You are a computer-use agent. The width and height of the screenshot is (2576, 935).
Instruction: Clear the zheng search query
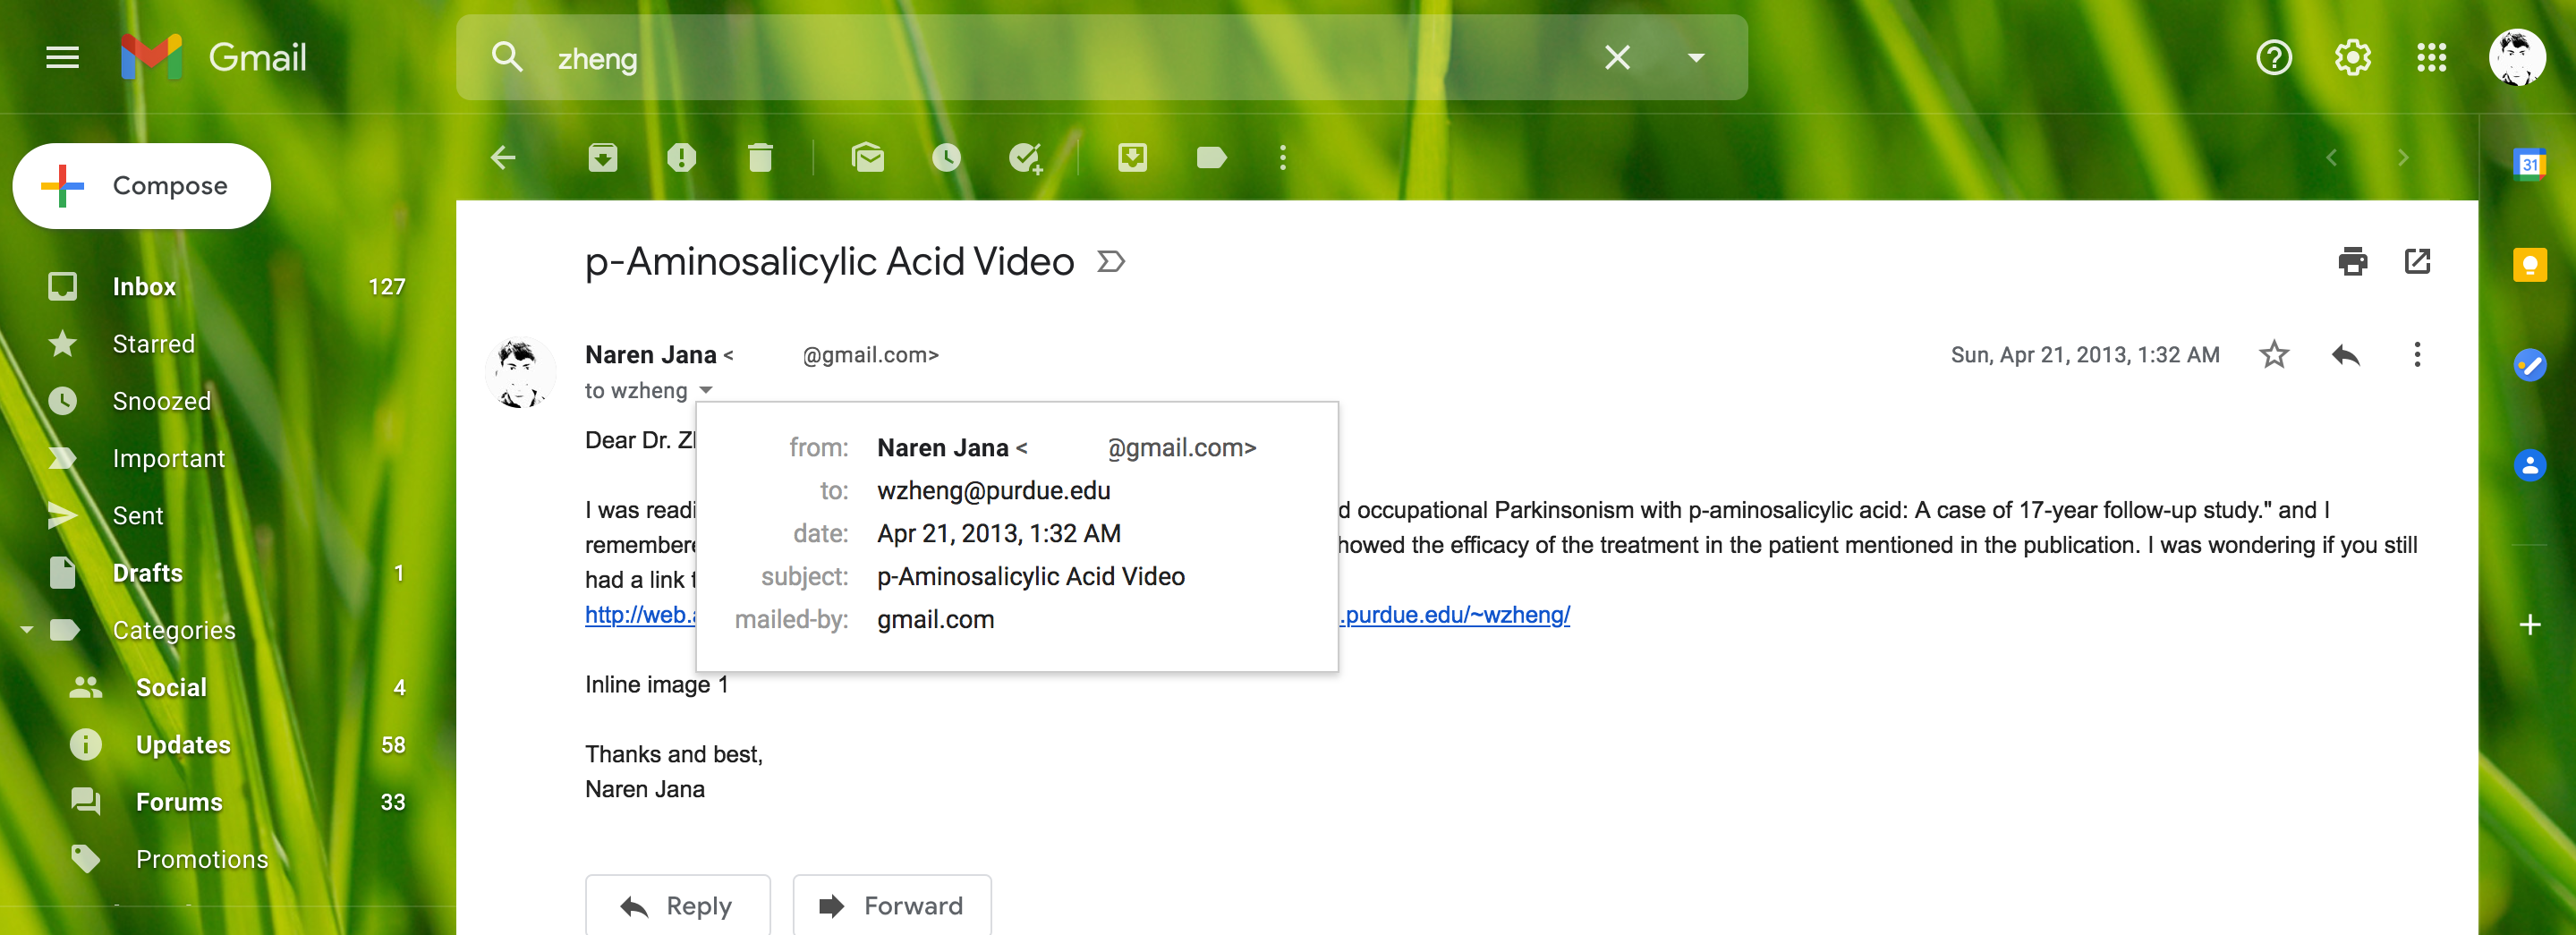tap(1616, 58)
